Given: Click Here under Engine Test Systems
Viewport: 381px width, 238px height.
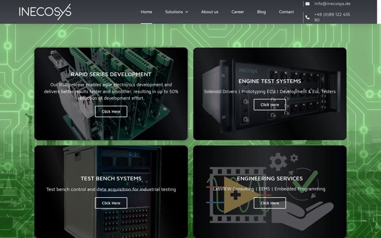Looking at the screenshot, I should 270,105.
